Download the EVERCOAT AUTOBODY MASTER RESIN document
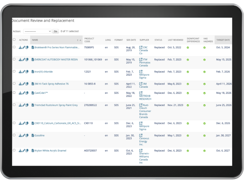The height and width of the screenshot is (183, 244). click(20, 60)
